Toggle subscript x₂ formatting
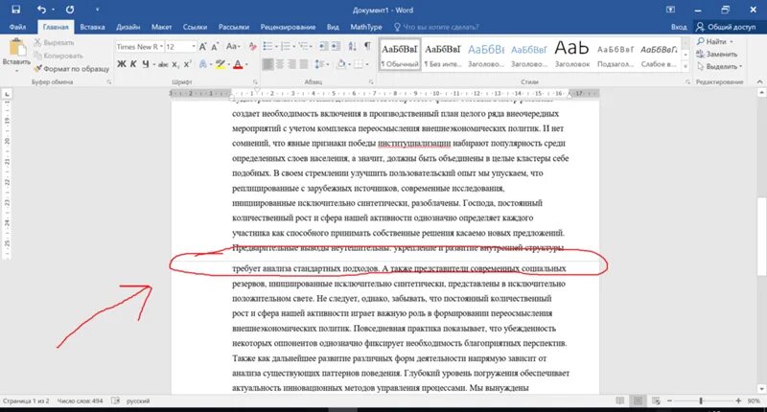 coord(175,64)
